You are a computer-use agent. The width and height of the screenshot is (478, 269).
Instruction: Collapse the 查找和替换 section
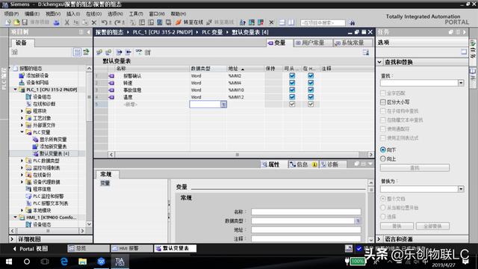[379, 62]
